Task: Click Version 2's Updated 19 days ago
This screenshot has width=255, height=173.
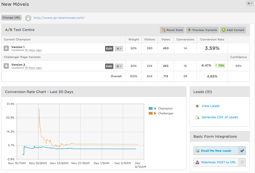Action: coord(26,68)
